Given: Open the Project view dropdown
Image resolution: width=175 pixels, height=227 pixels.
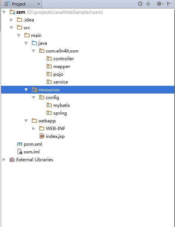Looking at the screenshot, I should (38, 4).
